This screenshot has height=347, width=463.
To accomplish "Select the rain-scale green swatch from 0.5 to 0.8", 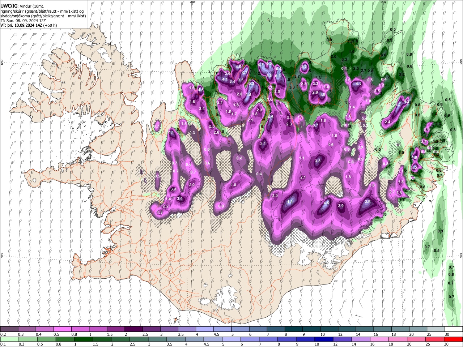I will tap(46, 339).
